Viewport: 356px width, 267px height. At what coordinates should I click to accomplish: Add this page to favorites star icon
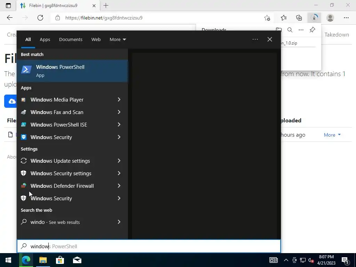tap(267, 18)
